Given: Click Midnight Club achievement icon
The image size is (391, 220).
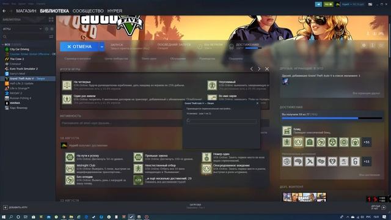Looking at the screenshot, I should coord(70,169).
